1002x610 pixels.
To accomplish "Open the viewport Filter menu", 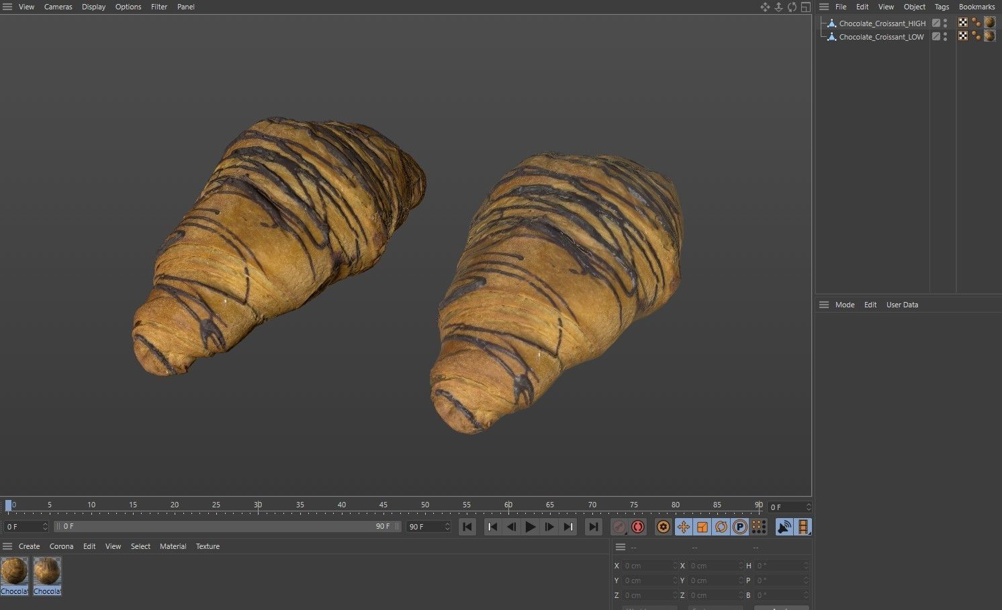I will 159,7.
